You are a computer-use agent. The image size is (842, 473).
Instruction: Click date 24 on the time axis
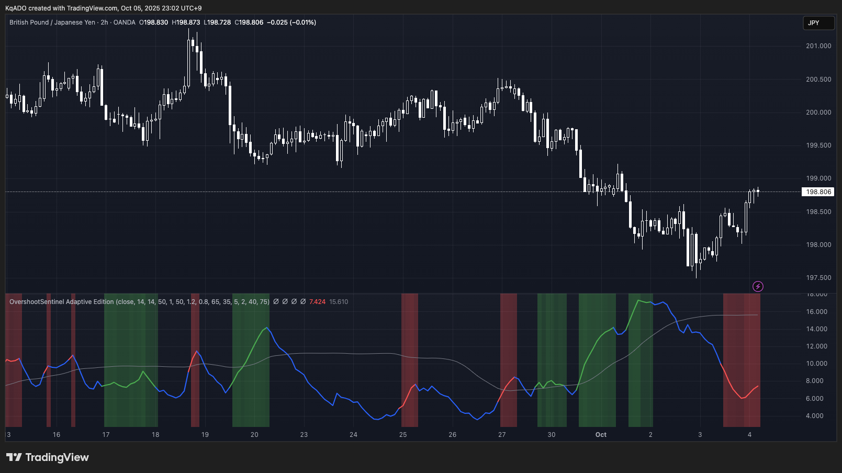354,435
